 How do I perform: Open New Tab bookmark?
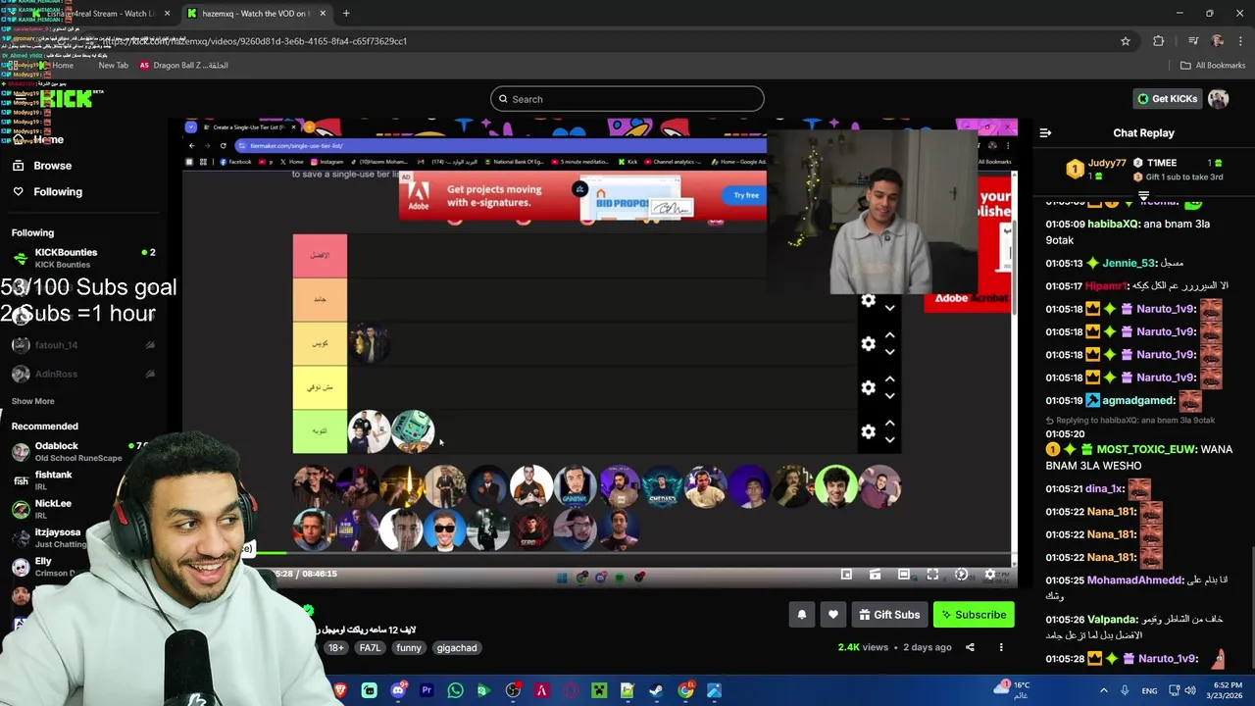113,66
